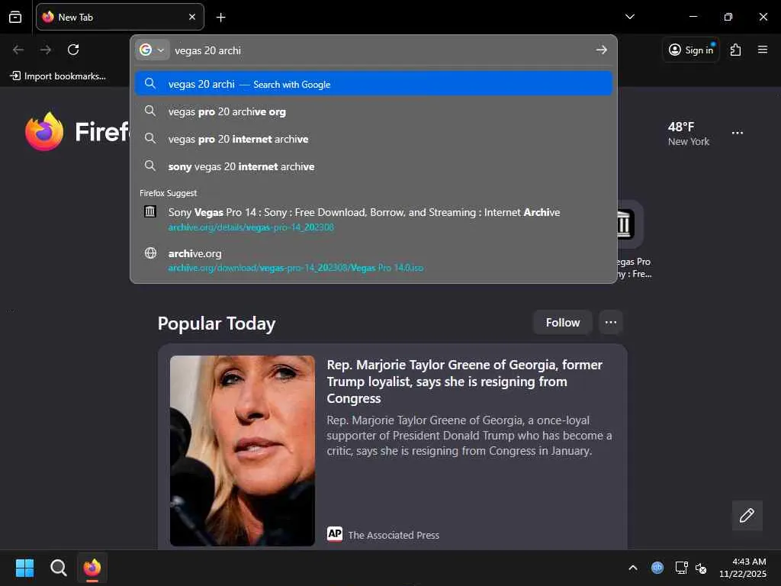Image resolution: width=781 pixels, height=586 pixels.
Task: Click the Firefox logo on new tab page
Action: pyautogui.click(x=44, y=131)
